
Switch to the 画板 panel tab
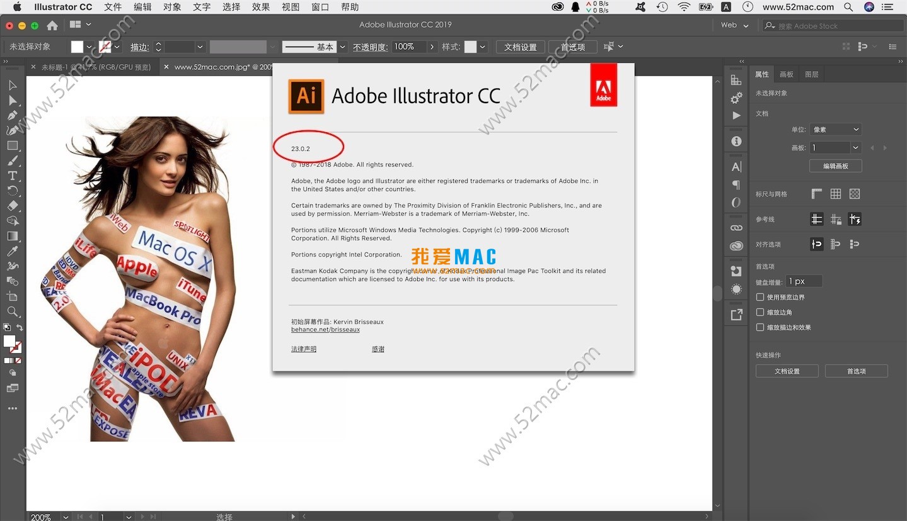click(786, 74)
